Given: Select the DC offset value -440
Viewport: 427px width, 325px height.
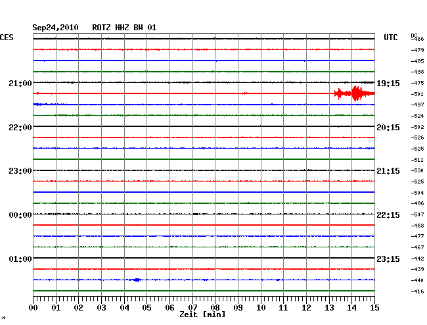Looking at the screenshot, I should tap(417, 280).
